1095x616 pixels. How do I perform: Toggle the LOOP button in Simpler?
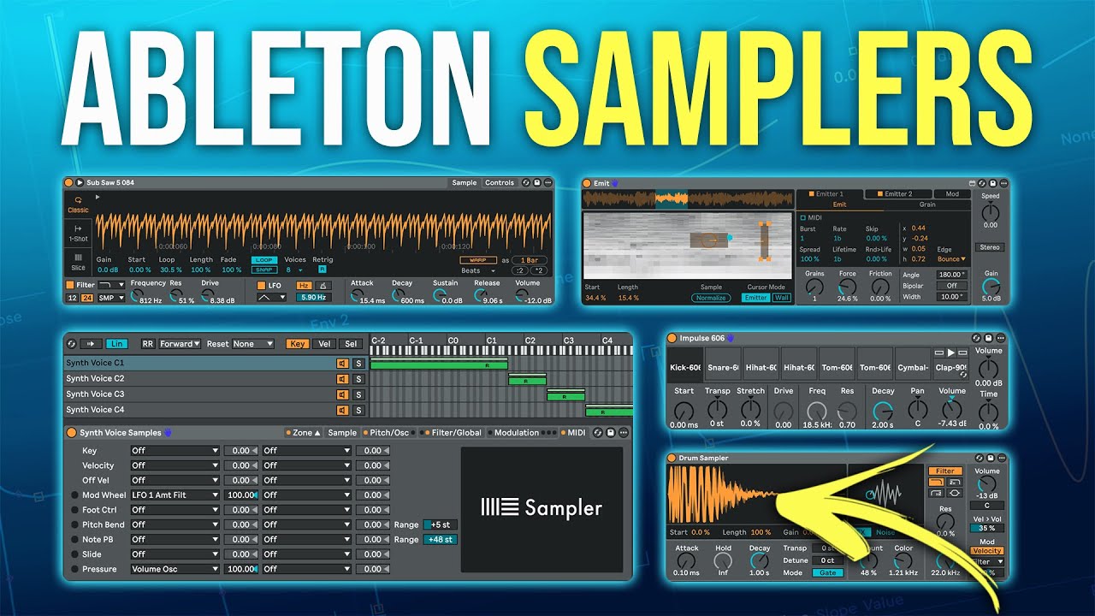click(x=264, y=260)
